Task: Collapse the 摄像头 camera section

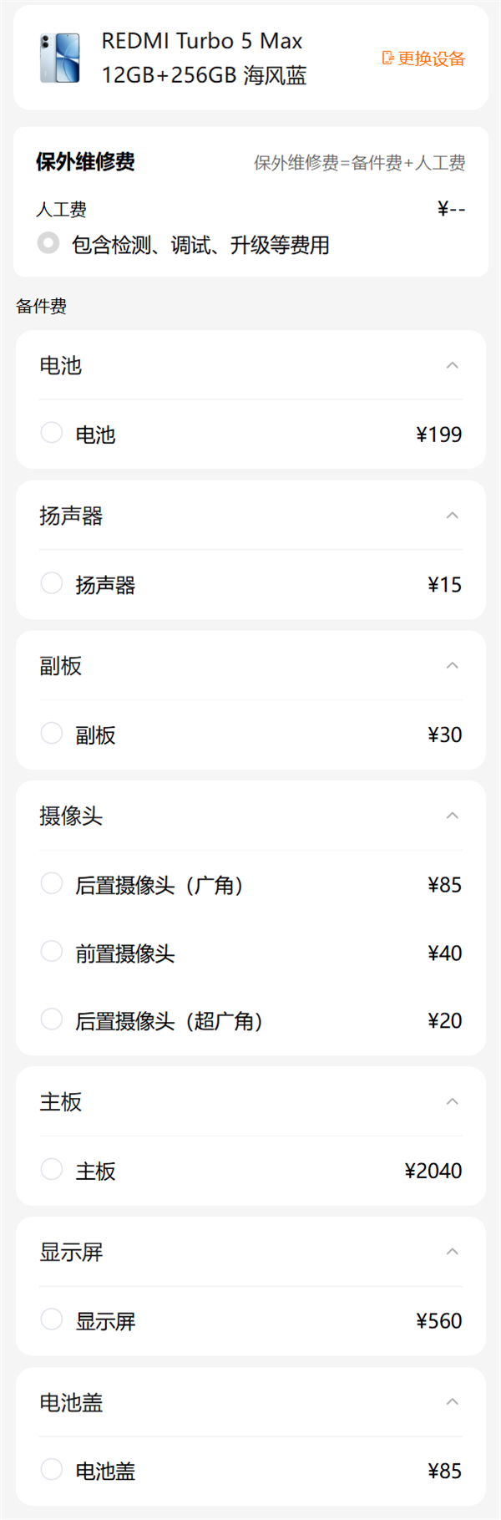Action: [451, 816]
